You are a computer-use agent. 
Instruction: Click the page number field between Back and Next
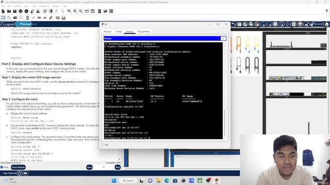(x=104, y=167)
